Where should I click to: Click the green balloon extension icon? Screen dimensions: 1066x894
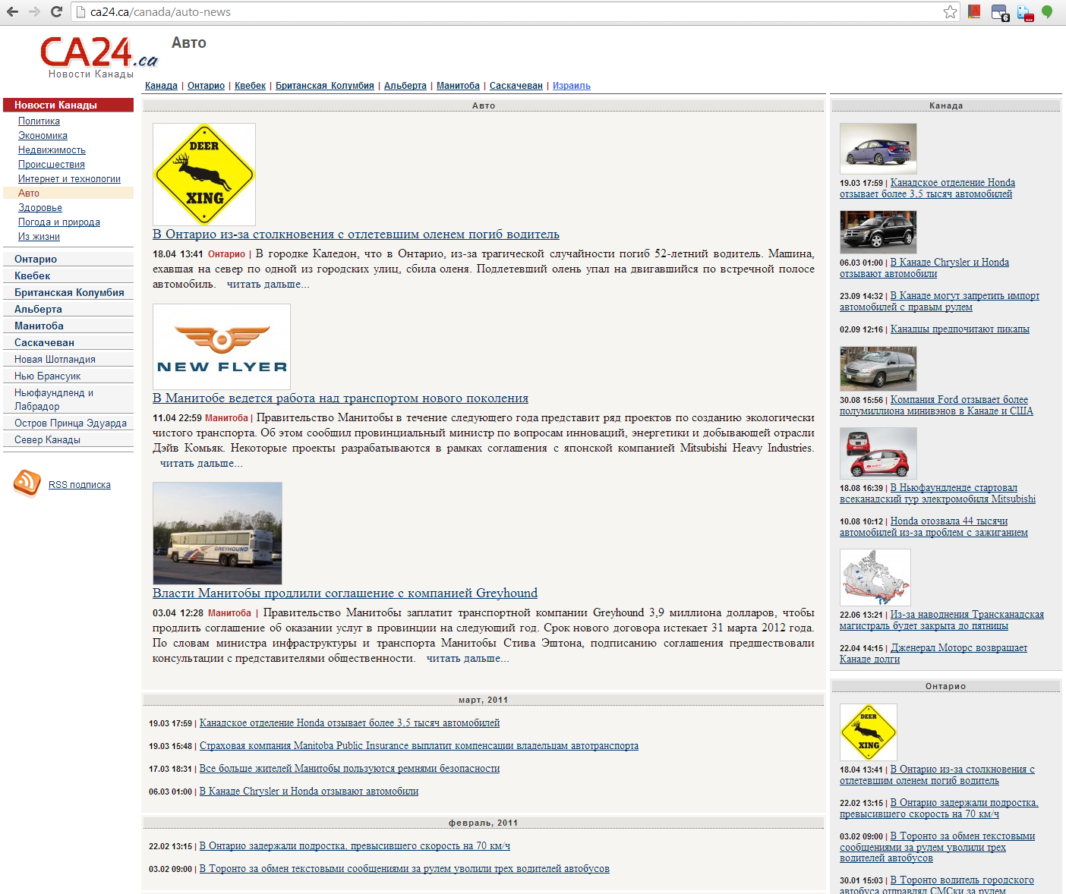1047,12
